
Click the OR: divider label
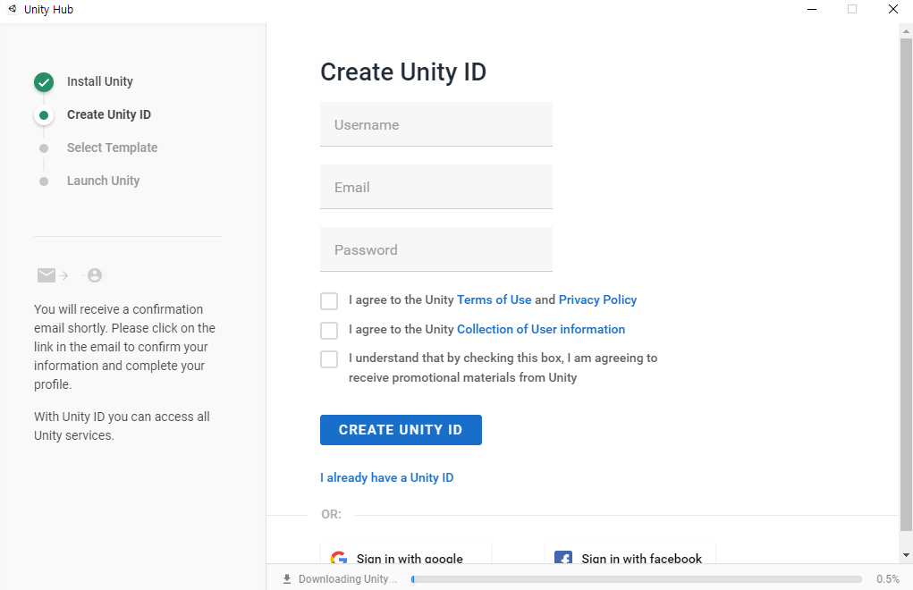332,514
